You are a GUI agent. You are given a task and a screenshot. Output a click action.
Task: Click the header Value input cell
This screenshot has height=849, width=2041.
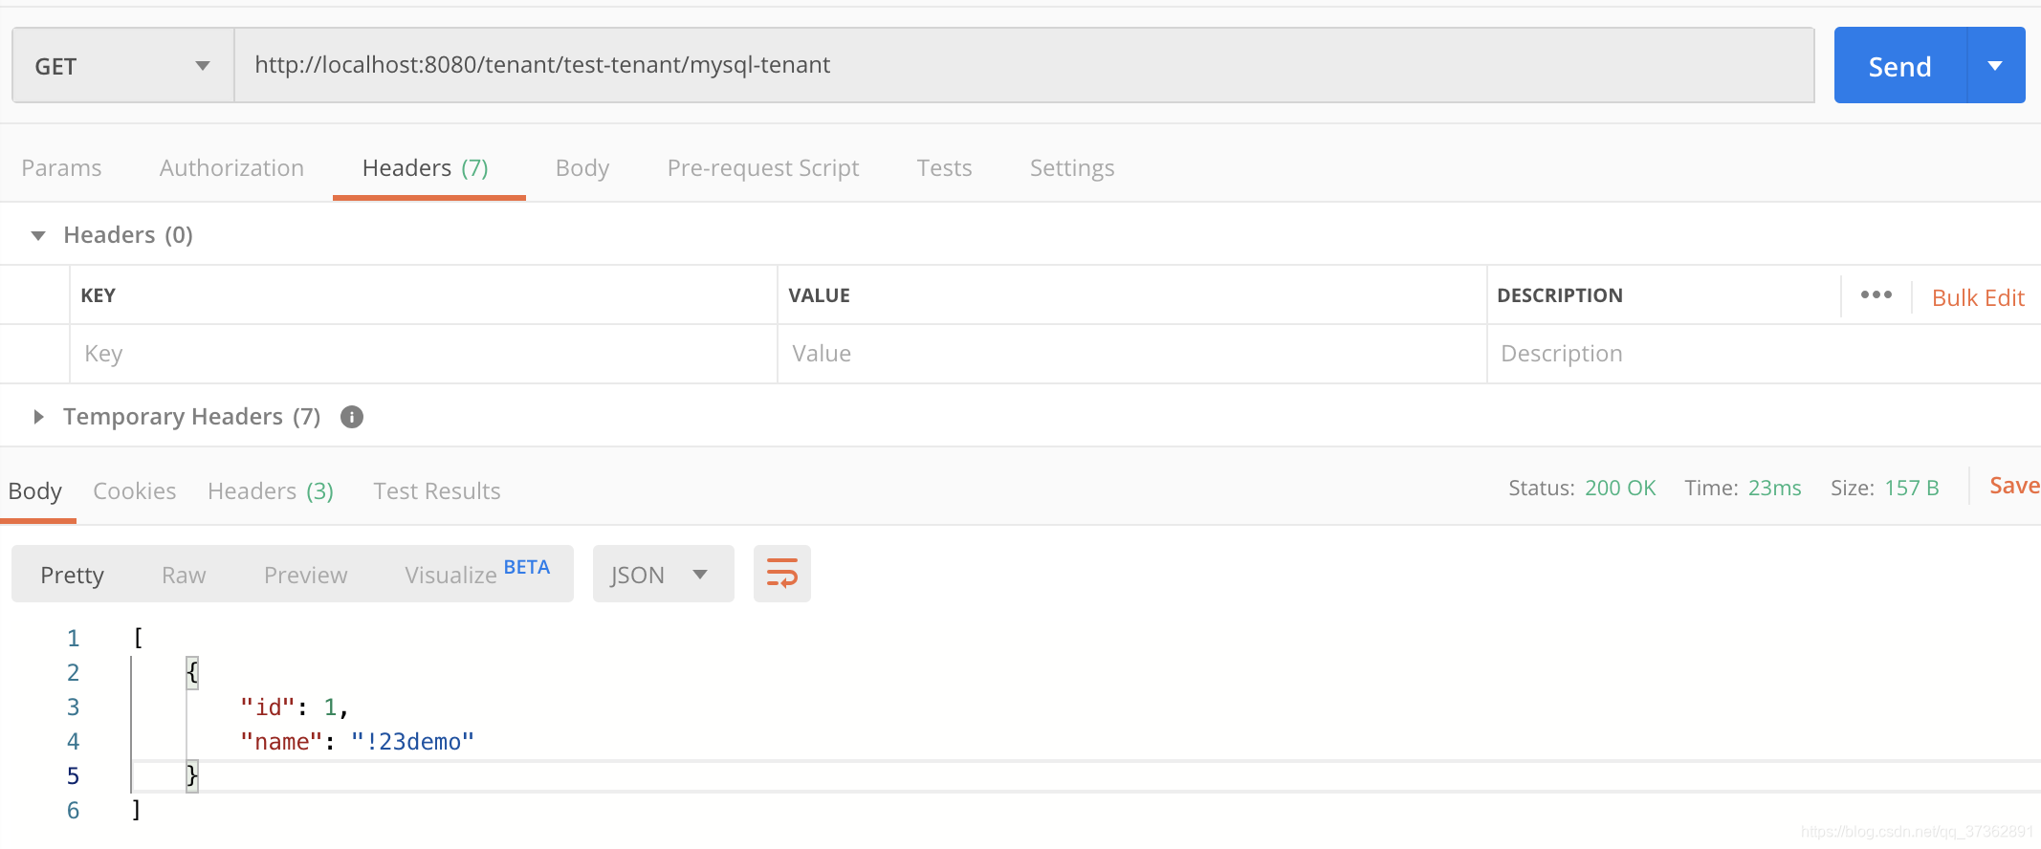pyautogui.click(x=1132, y=354)
